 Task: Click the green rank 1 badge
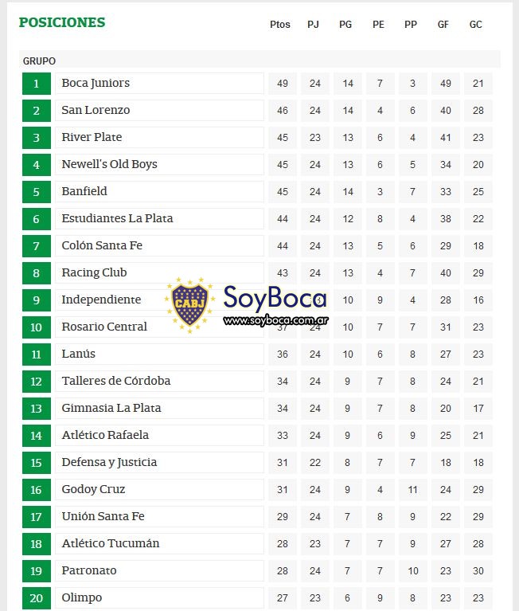click(x=36, y=84)
